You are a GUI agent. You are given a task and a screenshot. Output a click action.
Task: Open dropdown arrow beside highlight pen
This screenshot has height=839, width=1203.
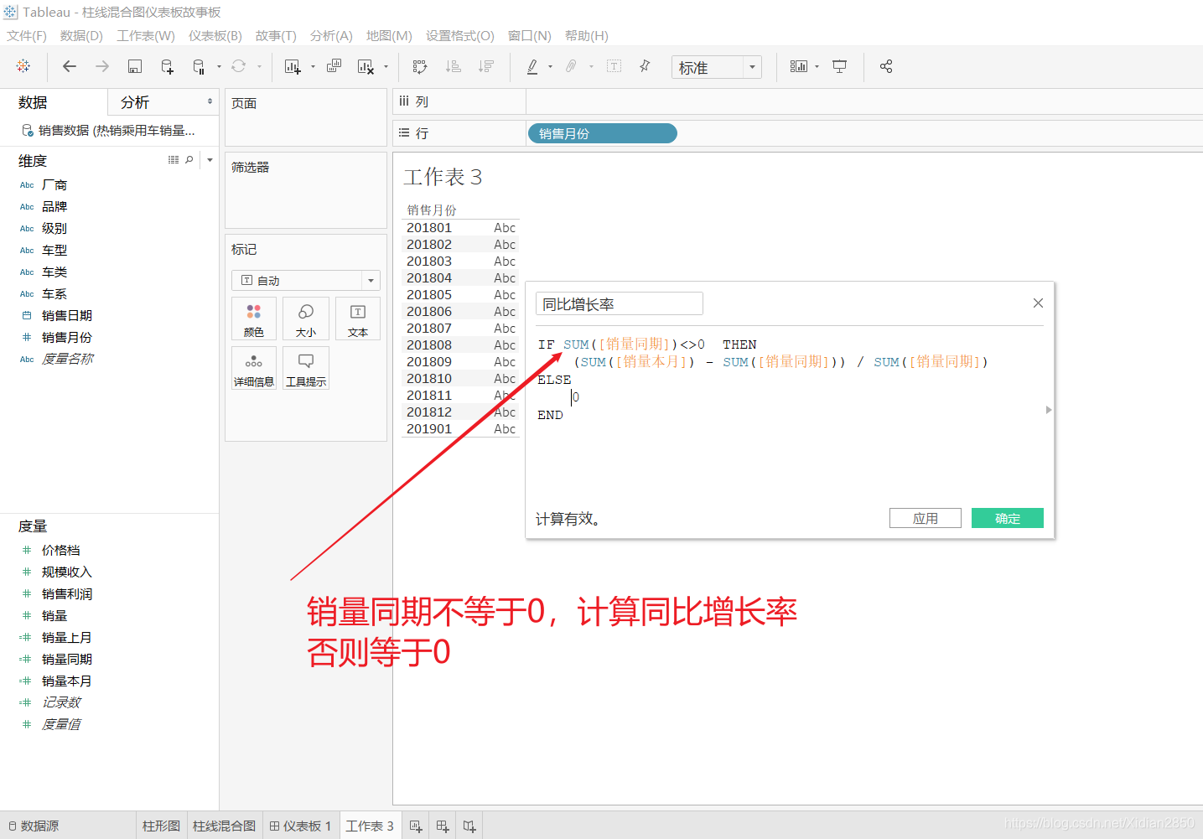click(x=550, y=66)
